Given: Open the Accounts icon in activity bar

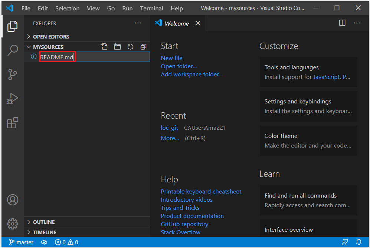Looking at the screenshot, I should coord(13,200).
